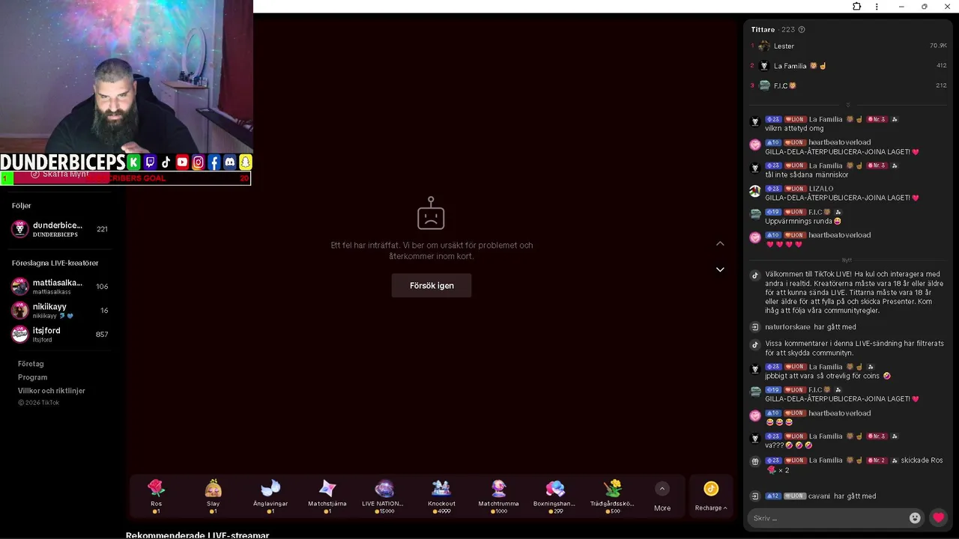Click naturforskare har gått med notice
The image size is (959, 539).
point(810,327)
